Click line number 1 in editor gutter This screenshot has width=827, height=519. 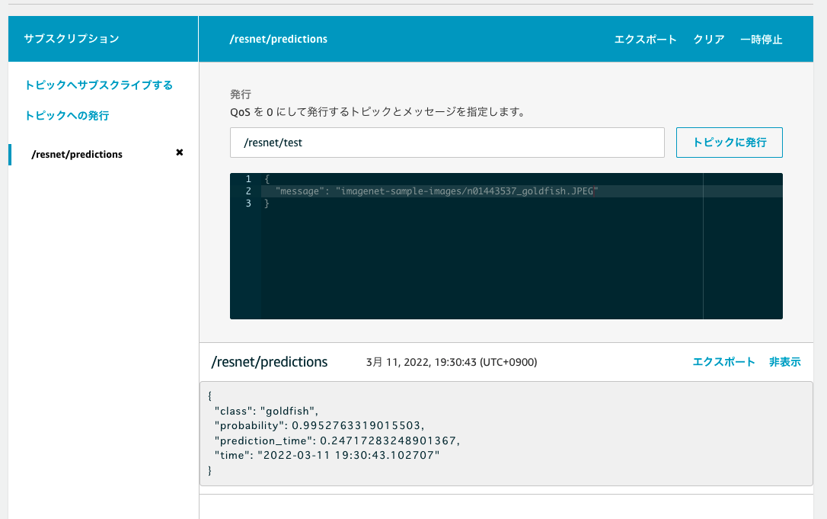click(x=248, y=179)
